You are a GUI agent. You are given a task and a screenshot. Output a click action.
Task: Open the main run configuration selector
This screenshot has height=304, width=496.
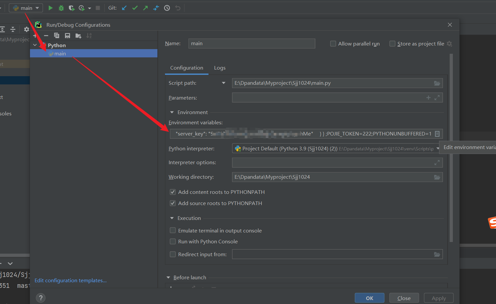[x=26, y=8]
